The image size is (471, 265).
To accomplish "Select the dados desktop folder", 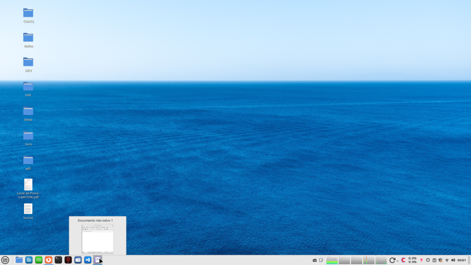I will pyautogui.click(x=28, y=37).
